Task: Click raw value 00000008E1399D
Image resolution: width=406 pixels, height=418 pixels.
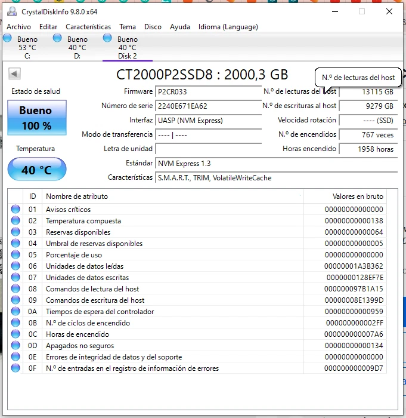Action: point(354,300)
